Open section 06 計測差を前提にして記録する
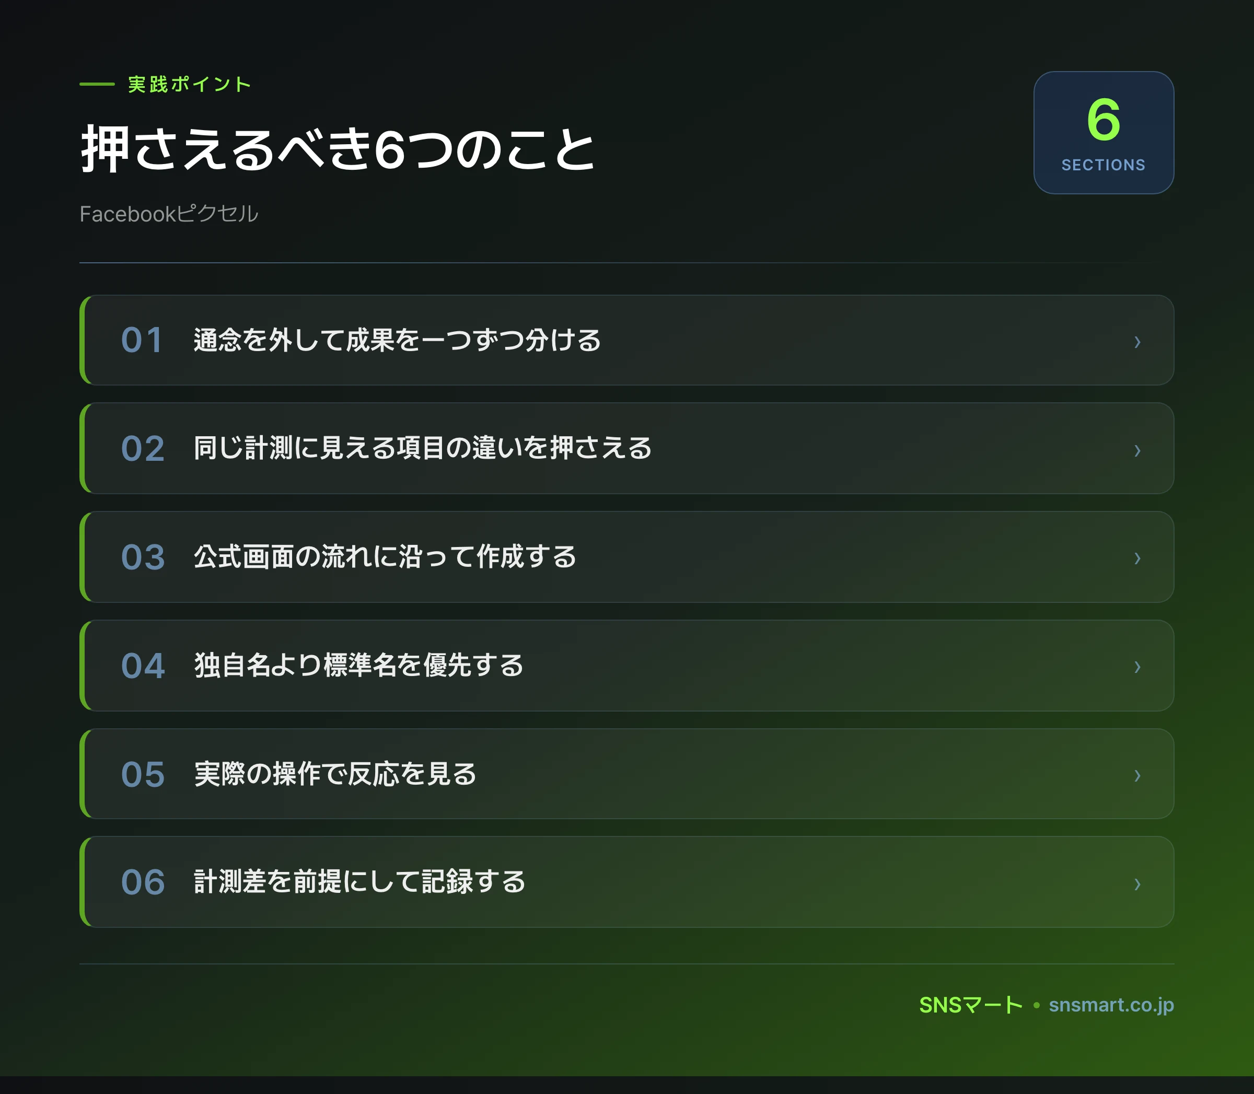 tap(626, 882)
